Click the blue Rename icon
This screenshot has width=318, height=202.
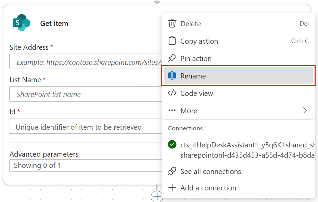point(172,76)
